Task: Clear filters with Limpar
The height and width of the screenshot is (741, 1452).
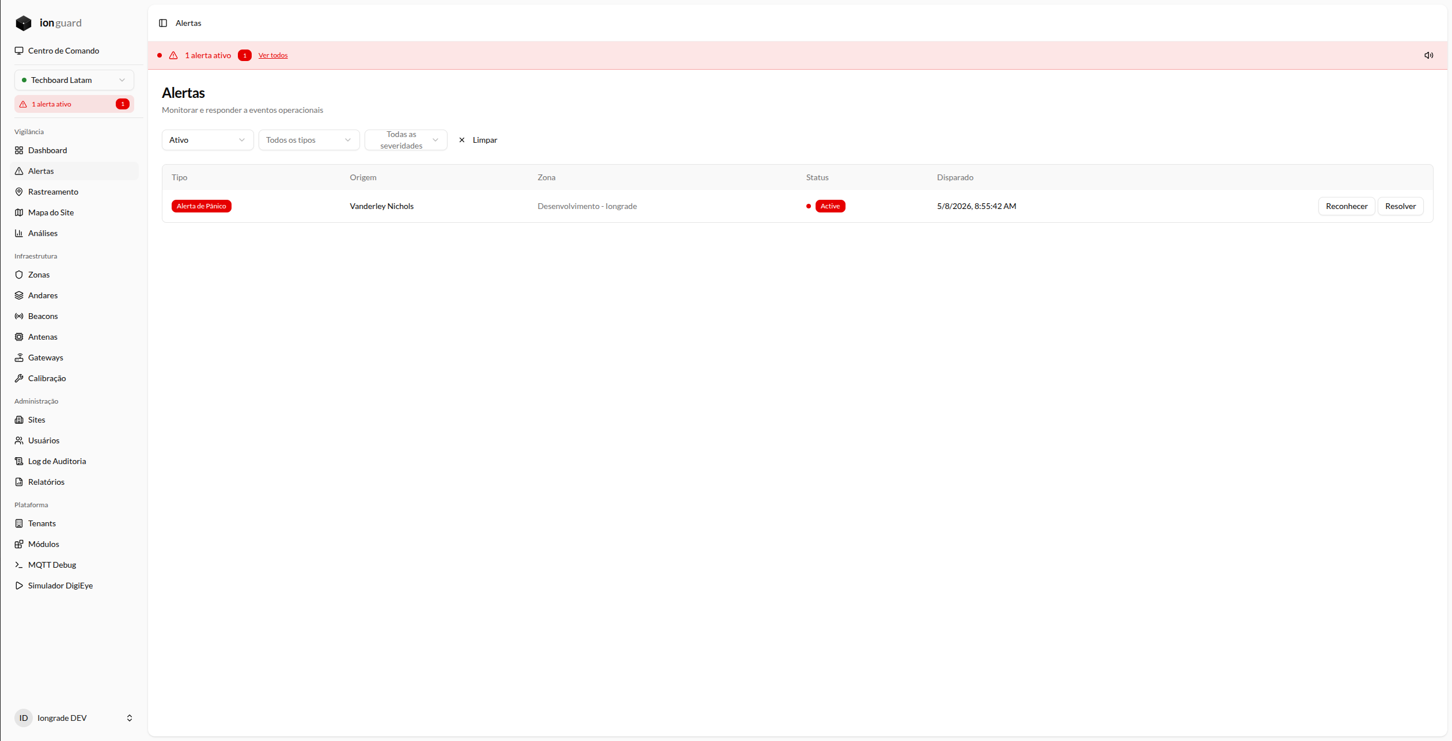Action: coord(477,140)
